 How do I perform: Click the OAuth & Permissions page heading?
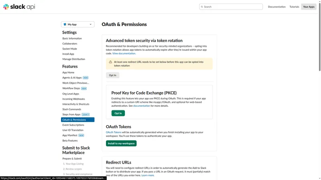(124, 24)
